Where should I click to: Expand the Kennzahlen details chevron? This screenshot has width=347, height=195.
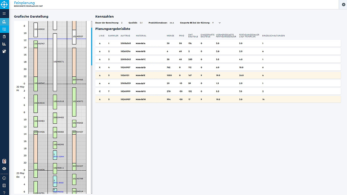(x=220, y=23)
